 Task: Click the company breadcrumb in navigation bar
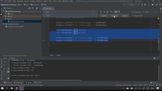coord(35,5)
